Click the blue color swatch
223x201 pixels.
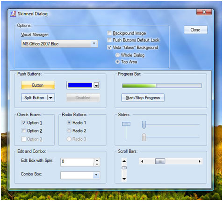click(x=80, y=85)
